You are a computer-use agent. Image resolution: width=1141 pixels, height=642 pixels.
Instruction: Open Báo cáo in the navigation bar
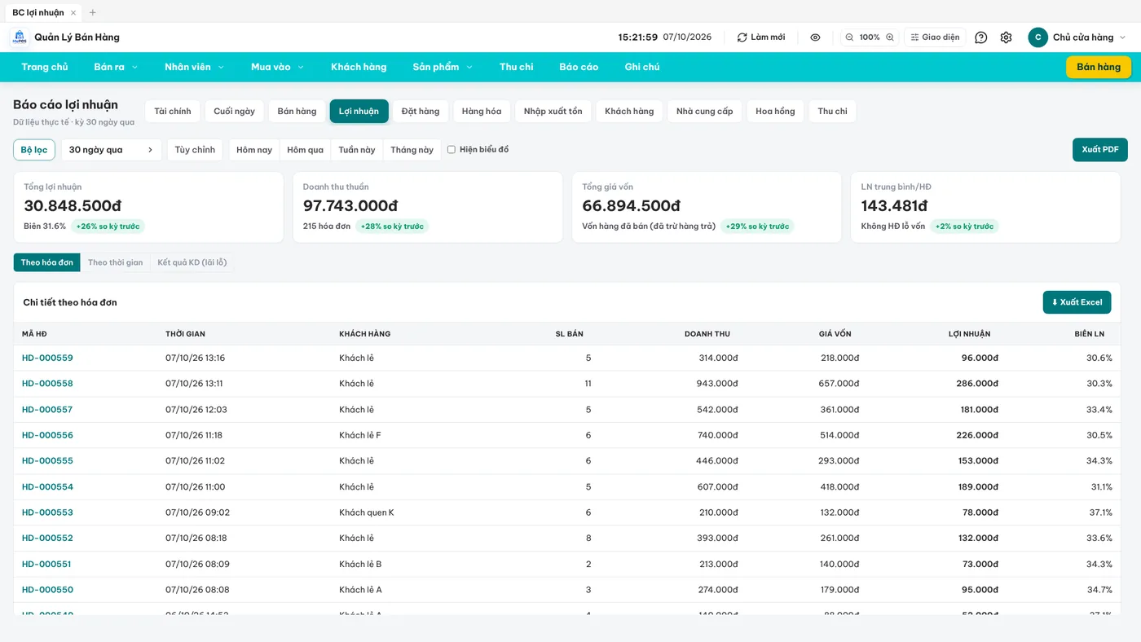point(579,67)
